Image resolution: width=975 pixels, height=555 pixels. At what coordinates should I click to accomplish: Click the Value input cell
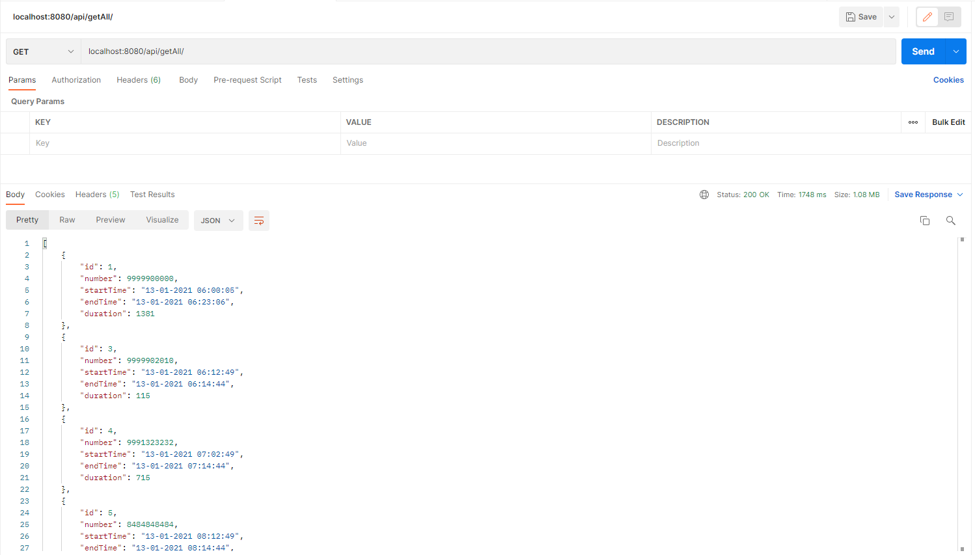coord(496,143)
